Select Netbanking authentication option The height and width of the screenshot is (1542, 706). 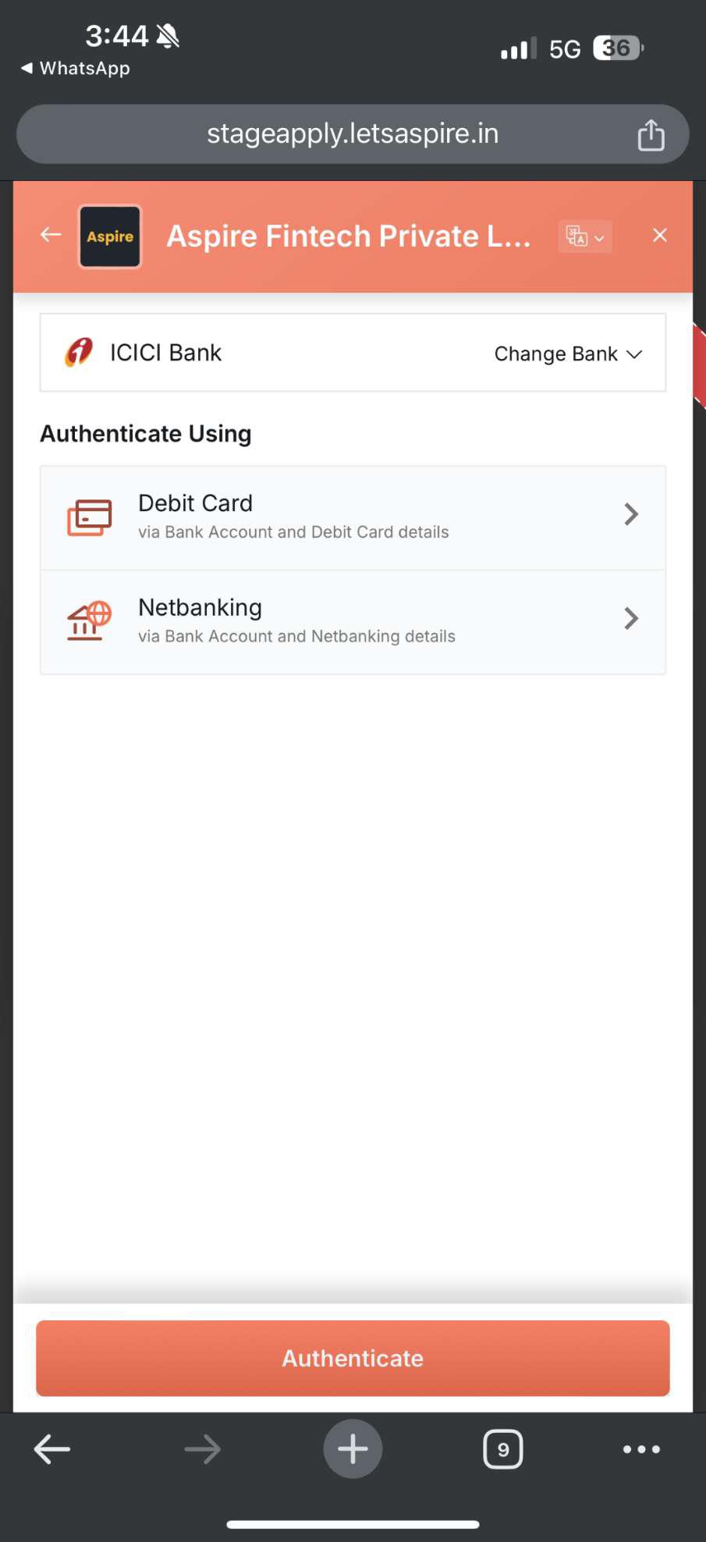(x=353, y=621)
